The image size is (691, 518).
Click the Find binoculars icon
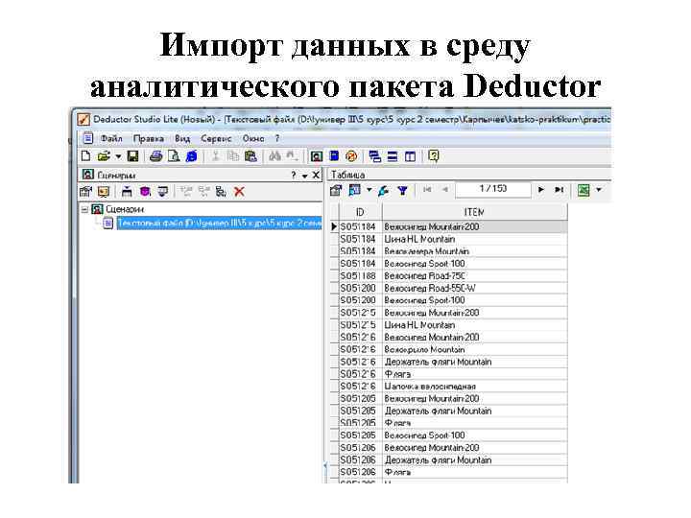tap(275, 156)
